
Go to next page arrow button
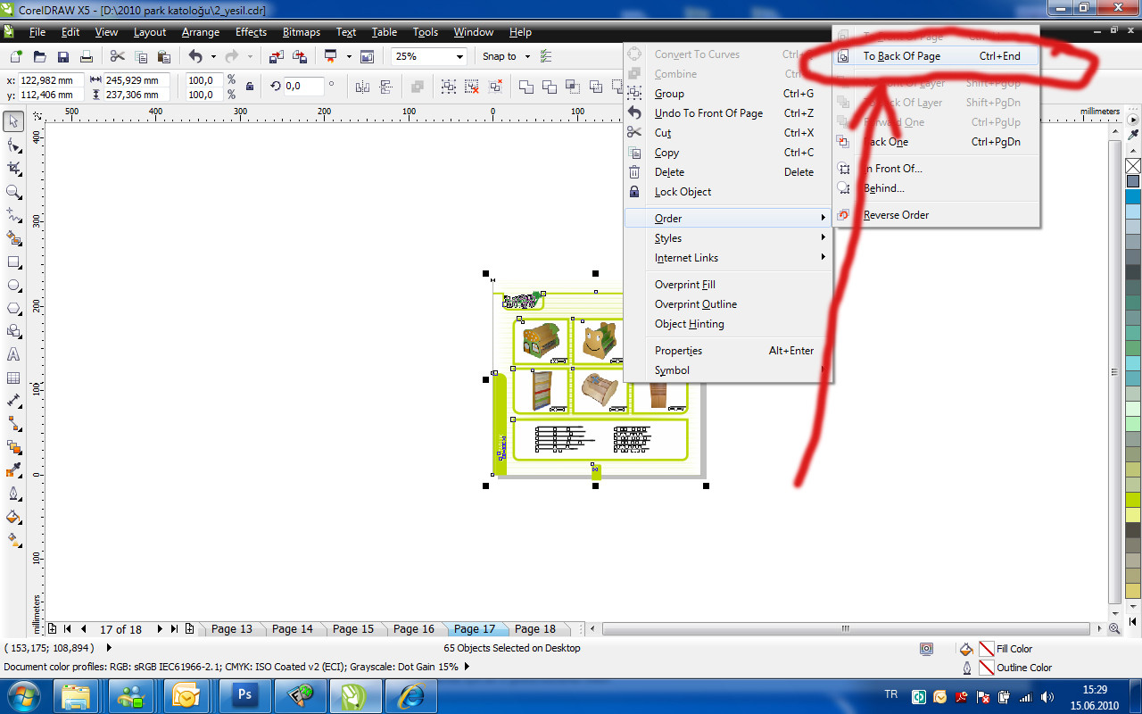coord(160,629)
